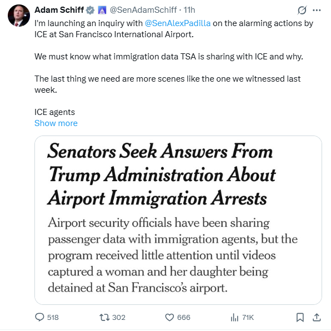Expand the post with Show more
This screenshot has width=331, height=331.
[x=56, y=123]
